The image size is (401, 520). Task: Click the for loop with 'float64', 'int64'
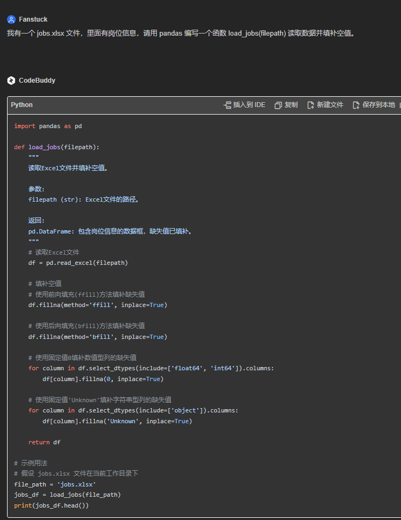[151, 369]
